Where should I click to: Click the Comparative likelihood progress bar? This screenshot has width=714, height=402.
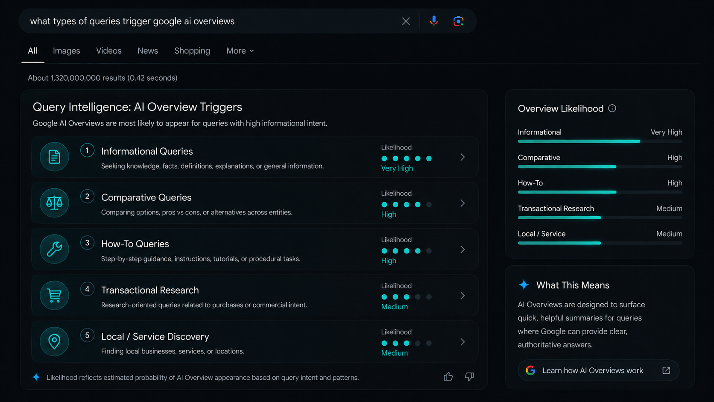[x=600, y=167]
